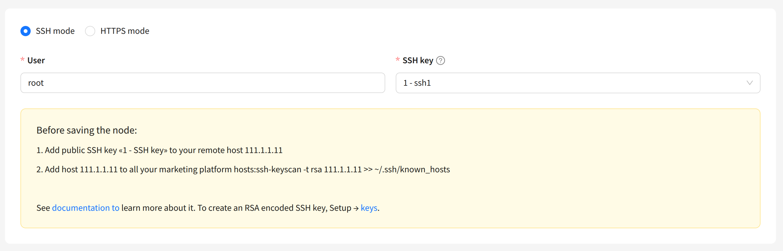Click the 'Before saving the node:' heading
This screenshot has width=783, height=251.
coord(87,130)
